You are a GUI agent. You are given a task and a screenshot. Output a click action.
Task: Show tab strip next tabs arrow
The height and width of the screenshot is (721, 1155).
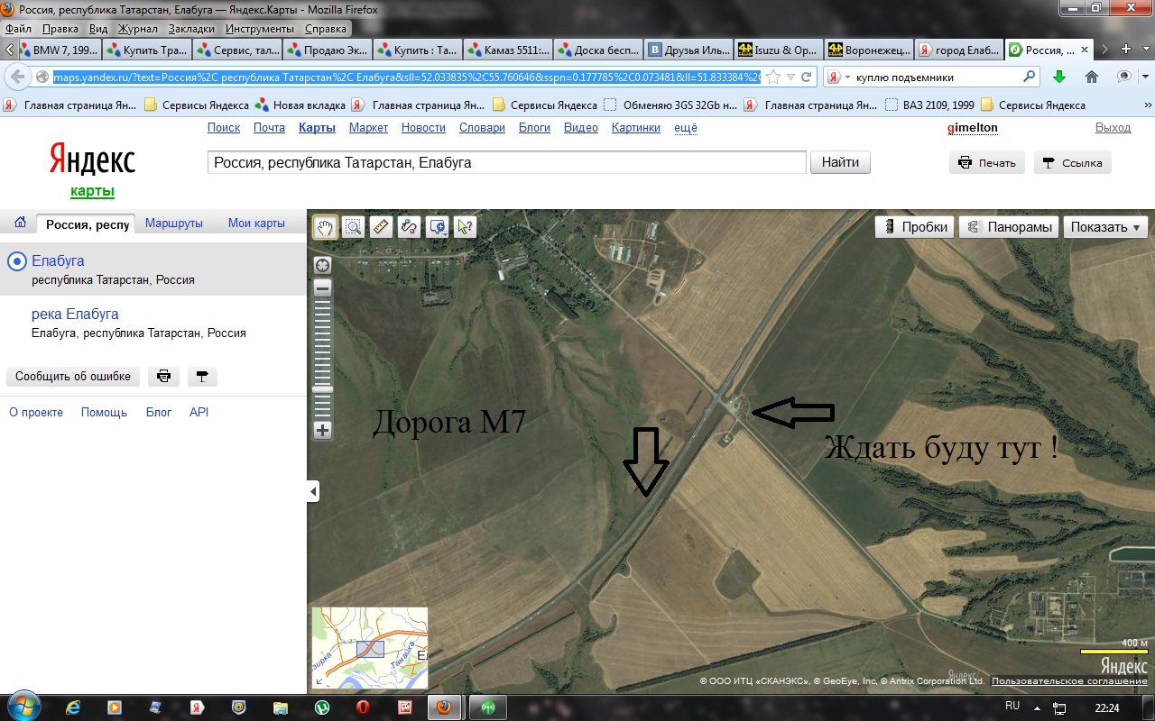[1106, 49]
